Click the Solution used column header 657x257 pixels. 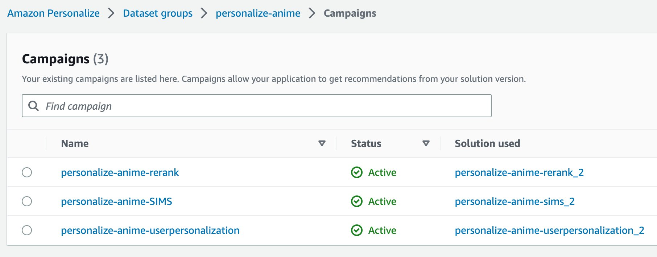coord(487,143)
